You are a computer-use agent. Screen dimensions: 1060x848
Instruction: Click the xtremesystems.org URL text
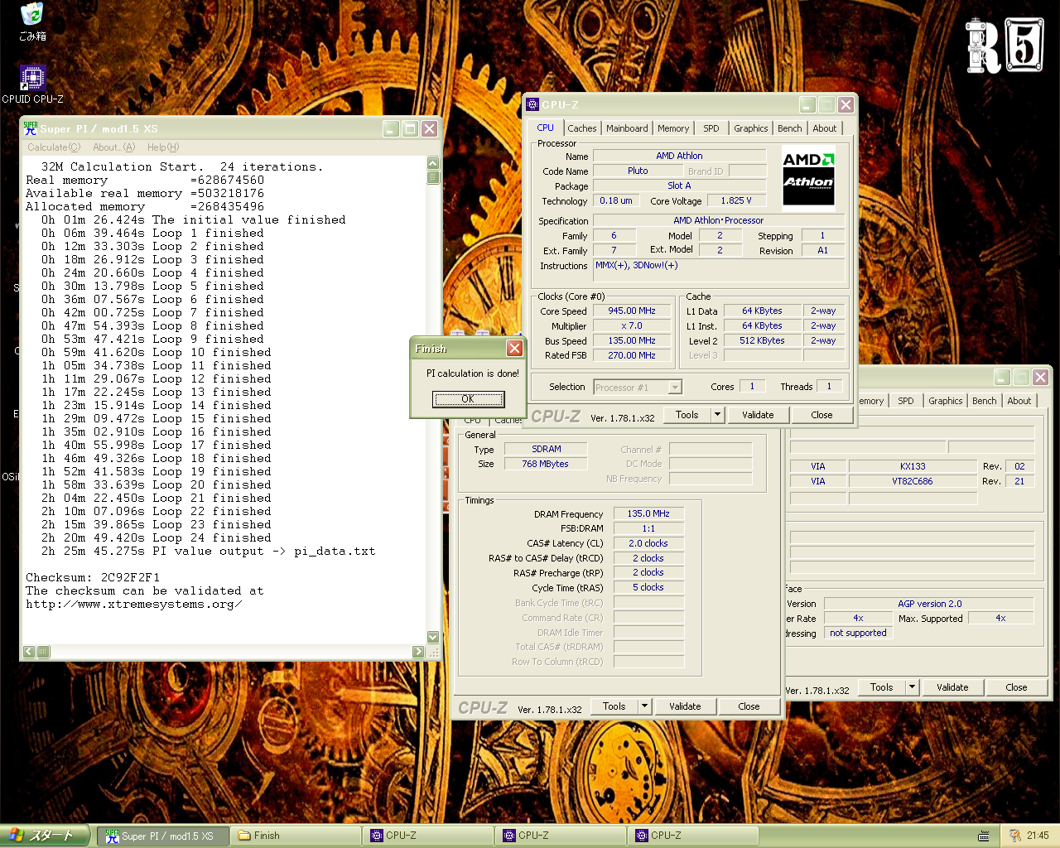[x=133, y=604]
